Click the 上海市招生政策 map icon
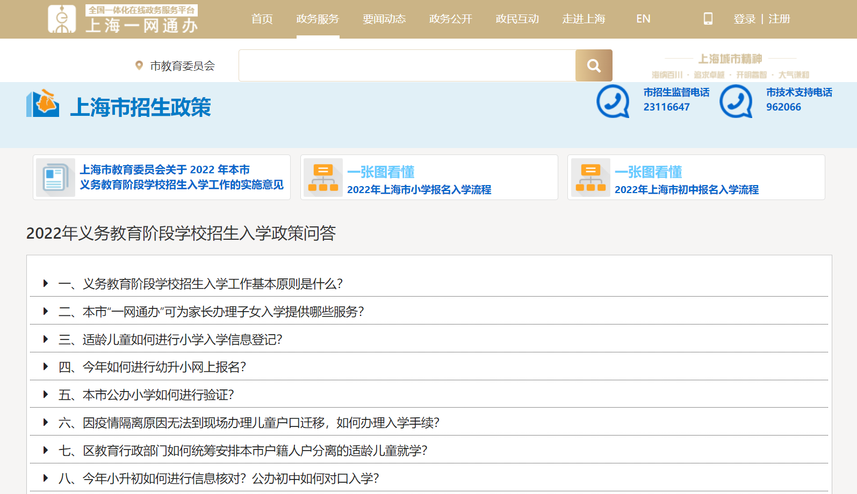Viewport: 857px width, 494px height. coord(42,104)
